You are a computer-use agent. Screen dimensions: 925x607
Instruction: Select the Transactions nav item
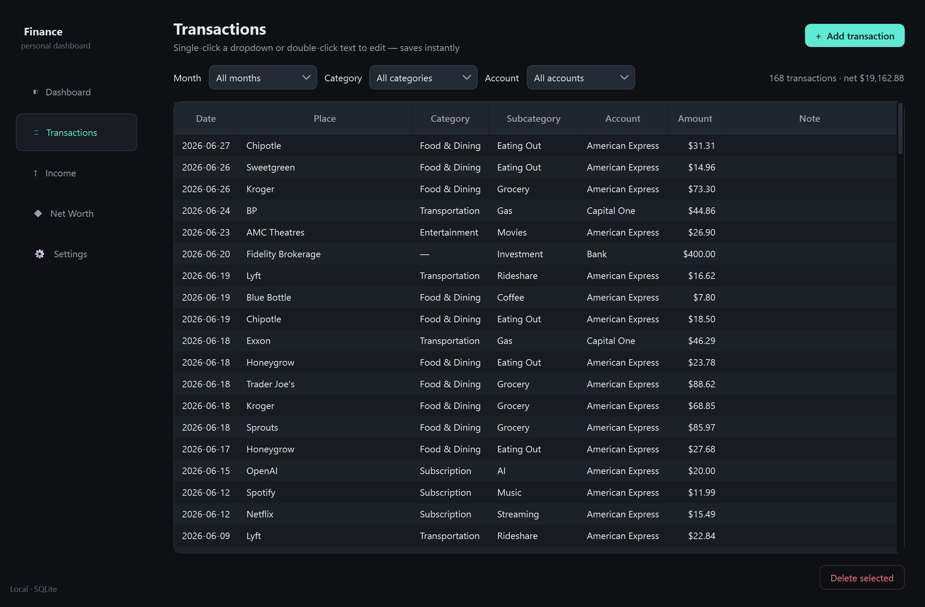pos(77,133)
